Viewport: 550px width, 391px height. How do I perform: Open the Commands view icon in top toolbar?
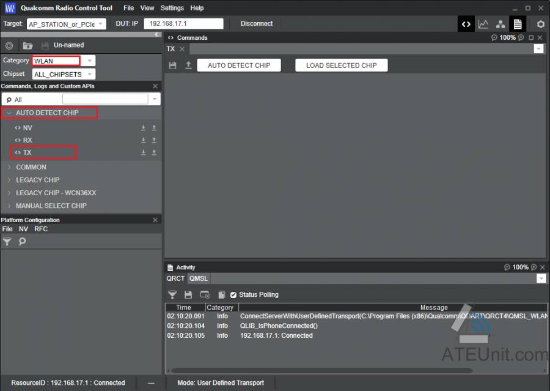click(x=466, y=24)
